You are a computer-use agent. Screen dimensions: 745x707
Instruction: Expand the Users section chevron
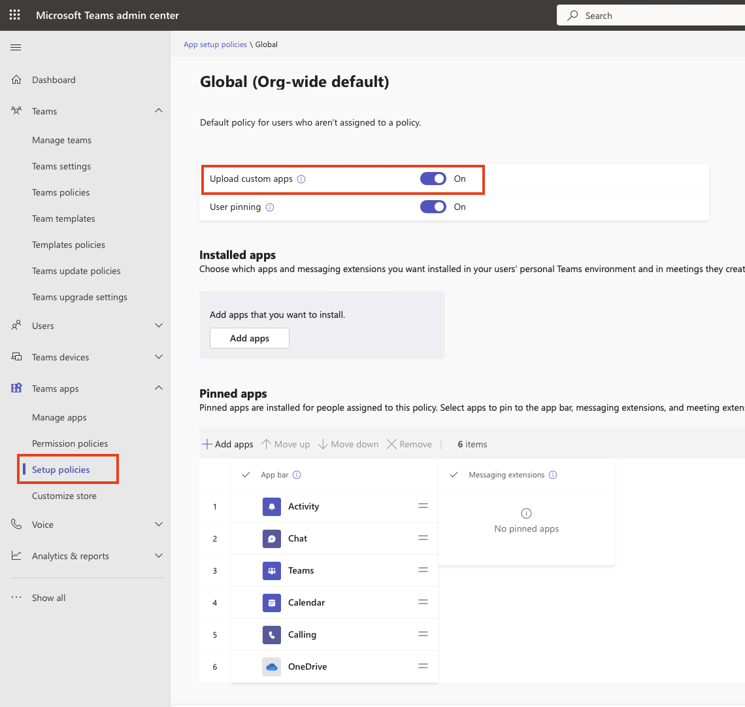click(x=159, y=325)
